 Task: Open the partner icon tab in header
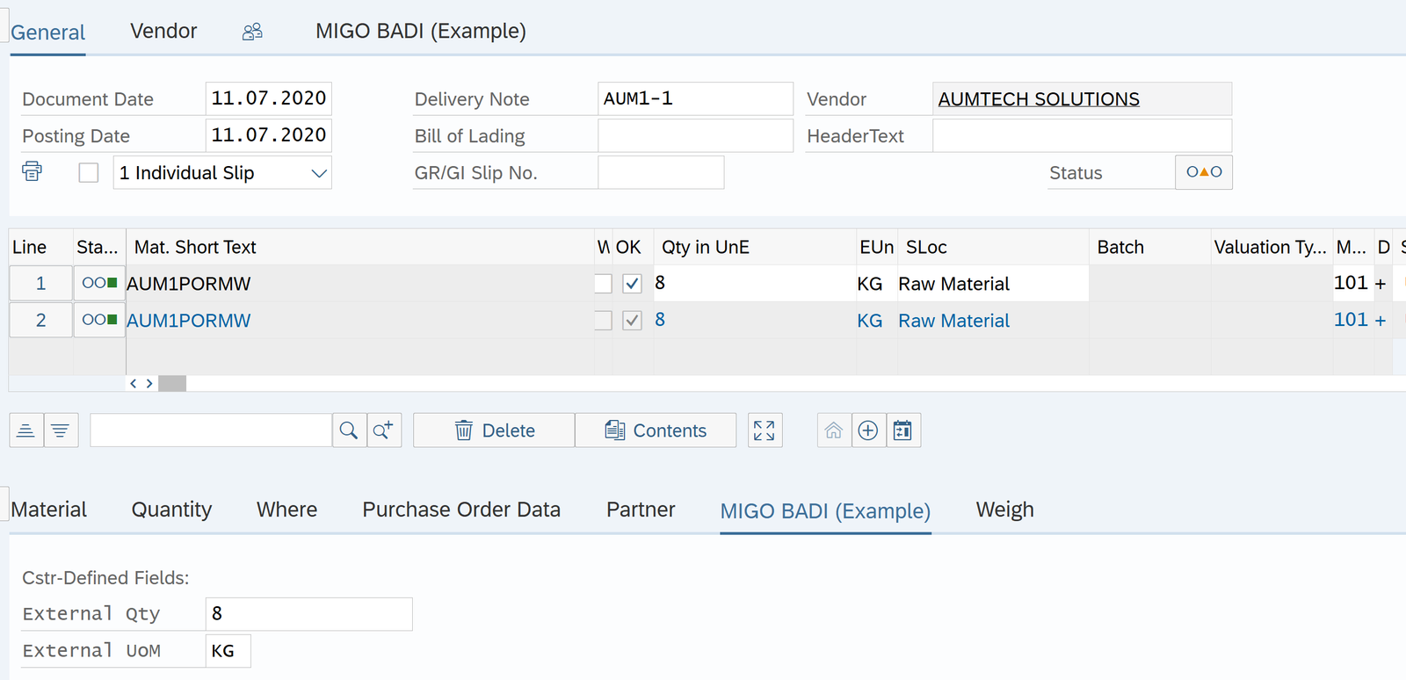coord(252,32)
